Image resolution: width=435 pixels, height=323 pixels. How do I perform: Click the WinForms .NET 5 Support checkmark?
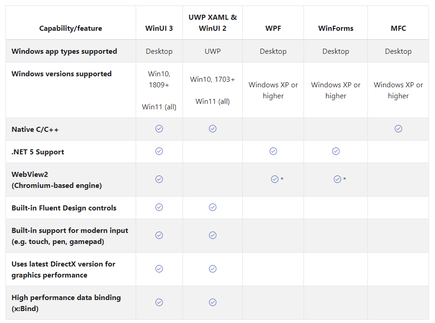(x=336, y=151)
